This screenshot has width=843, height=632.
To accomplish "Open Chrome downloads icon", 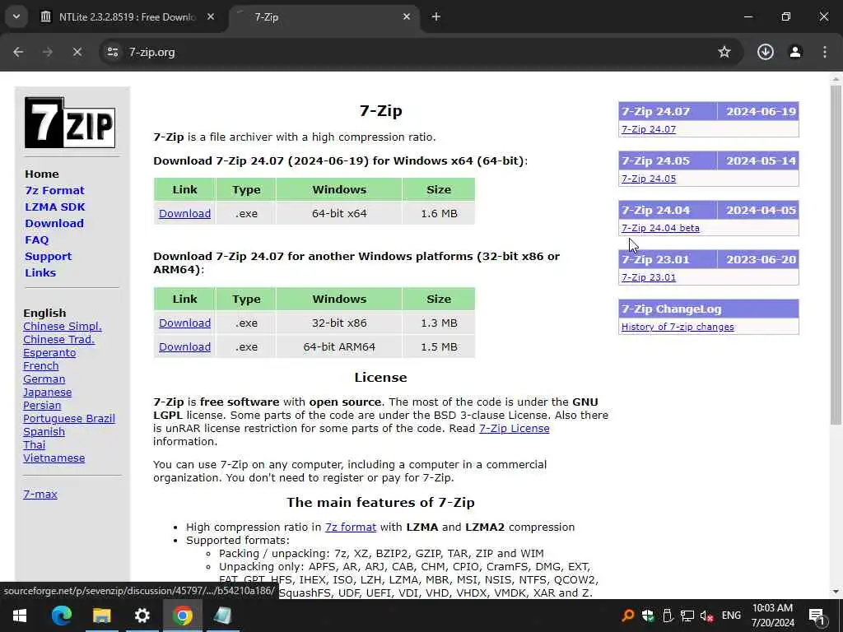I will pos(765,52).
